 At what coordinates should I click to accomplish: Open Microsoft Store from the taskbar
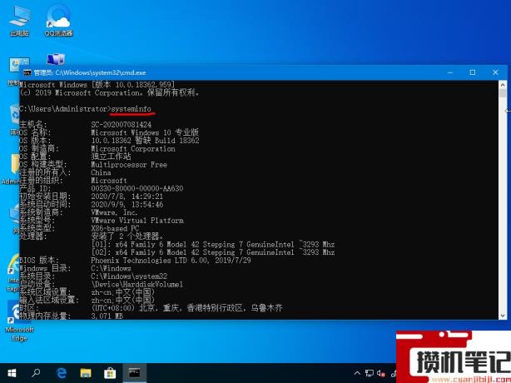pyautogui.click(x=110, y=373)
